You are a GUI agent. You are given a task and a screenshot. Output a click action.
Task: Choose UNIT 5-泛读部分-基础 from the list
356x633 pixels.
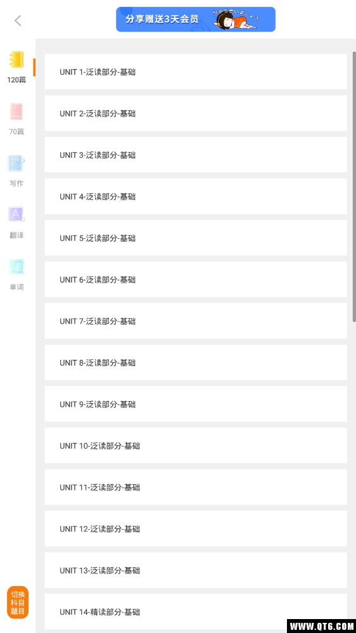click(196, 238)
